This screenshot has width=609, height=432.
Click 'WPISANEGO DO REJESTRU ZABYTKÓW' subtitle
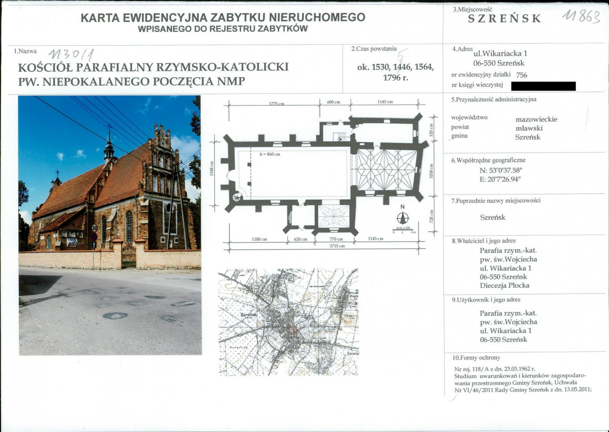tap(223, 29)
